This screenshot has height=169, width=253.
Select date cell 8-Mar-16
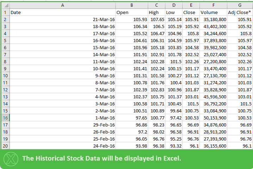click(63, 83)
